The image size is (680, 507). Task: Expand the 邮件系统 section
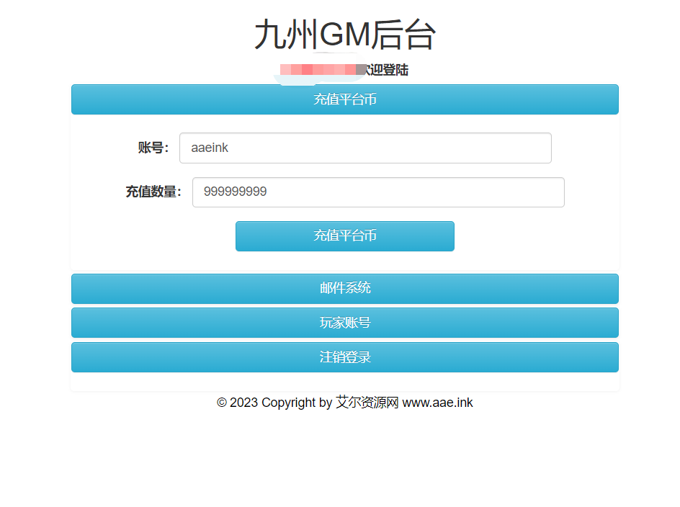[x=345, y=288]
